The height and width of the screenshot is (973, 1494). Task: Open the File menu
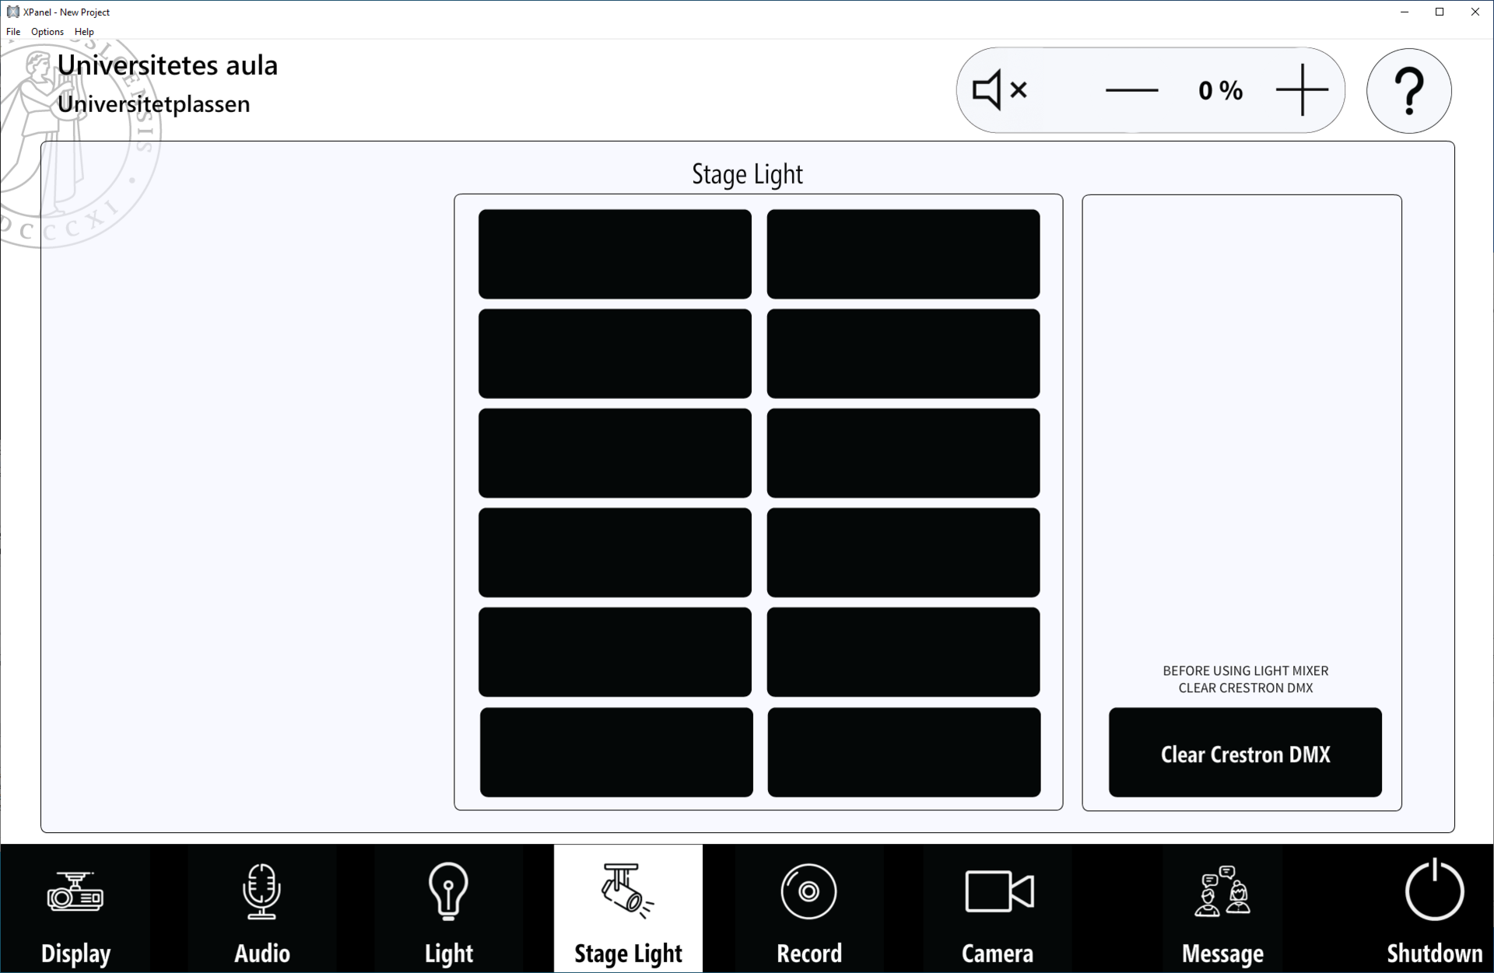(13, 32)
